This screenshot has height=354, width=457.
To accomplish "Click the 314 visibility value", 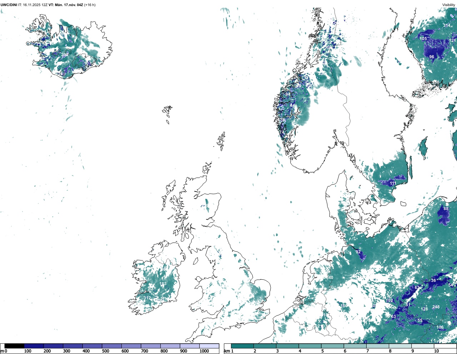I will point(447,25).
